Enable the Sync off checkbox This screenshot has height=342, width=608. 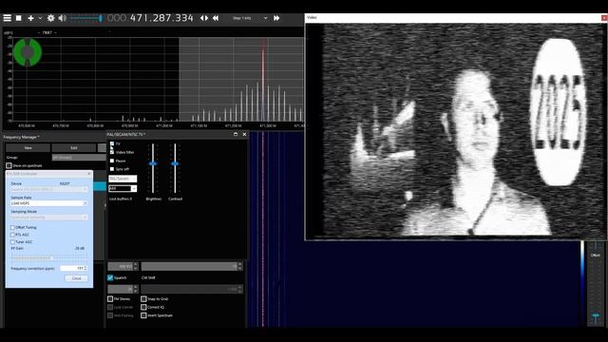tap(112, 169)
